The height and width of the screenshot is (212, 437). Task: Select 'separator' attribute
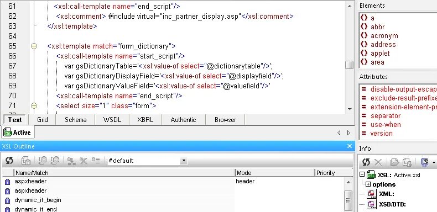386,116
